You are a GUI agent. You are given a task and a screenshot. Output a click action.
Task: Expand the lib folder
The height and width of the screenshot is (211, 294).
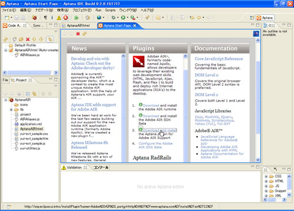coord(11,110)
